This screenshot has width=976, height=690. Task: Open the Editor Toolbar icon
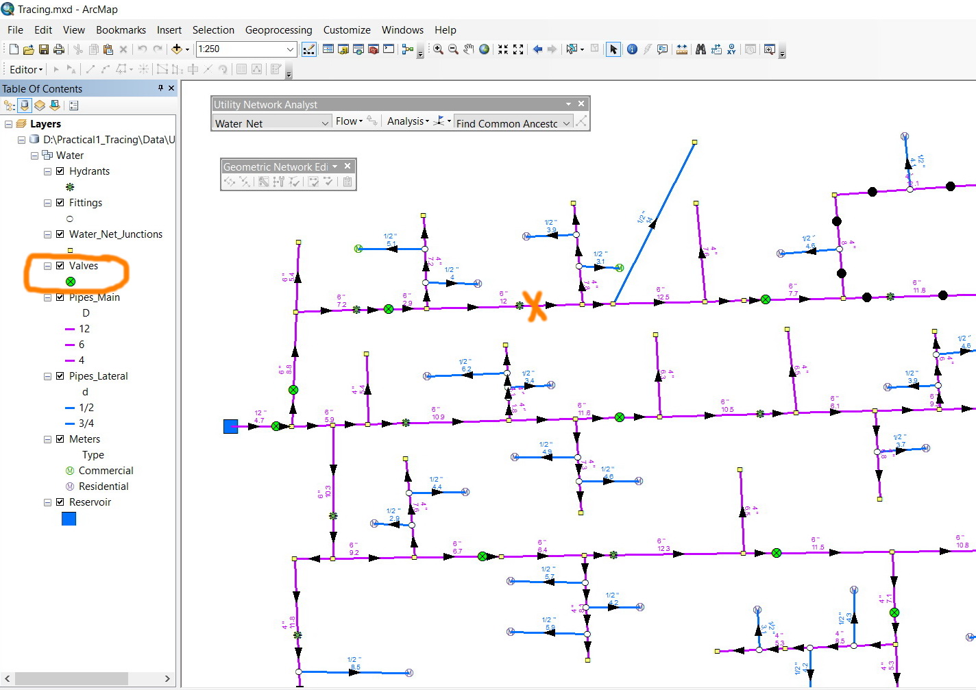pos(309,49)
